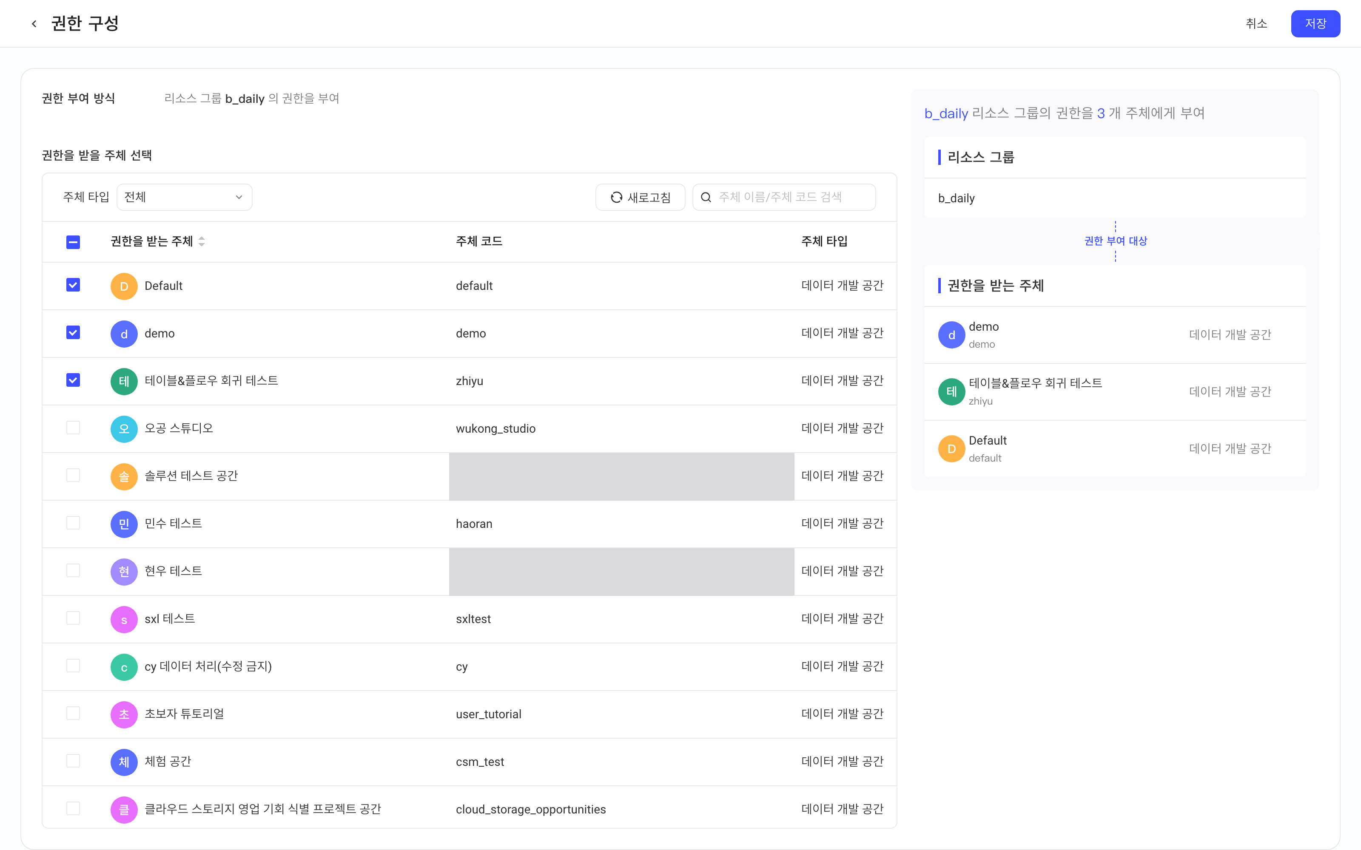Click the 민 avatar for 민수 테스트
The width and height of the screenshot is (1361, 850).
[124, 524]
